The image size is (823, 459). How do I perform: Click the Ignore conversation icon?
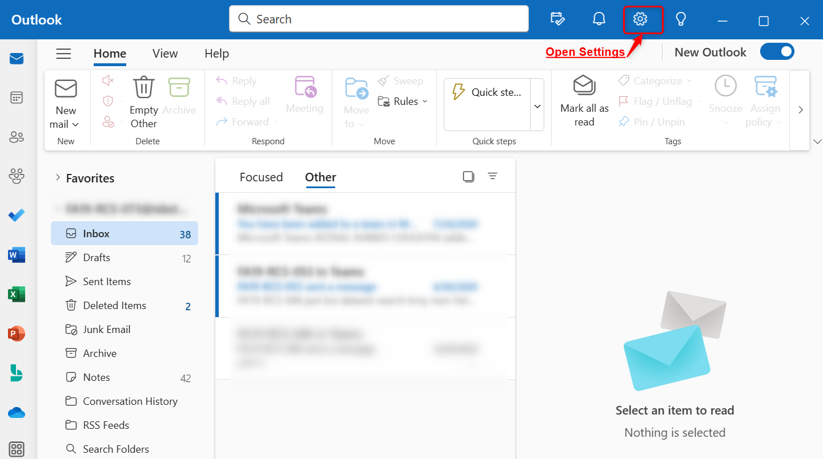click(108, 81)
